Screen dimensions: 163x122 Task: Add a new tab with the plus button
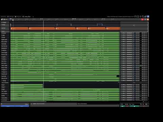pyautogui.click(x=33, y=17)
